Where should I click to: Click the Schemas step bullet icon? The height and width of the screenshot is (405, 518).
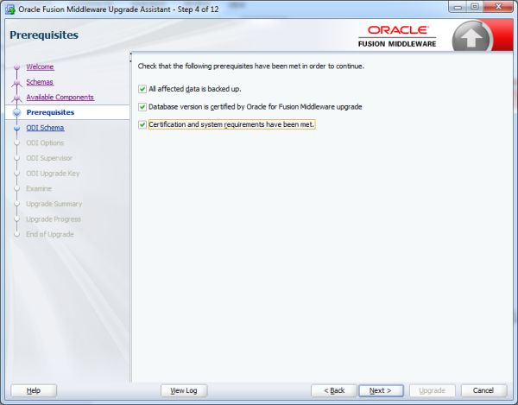click(17, 83)
